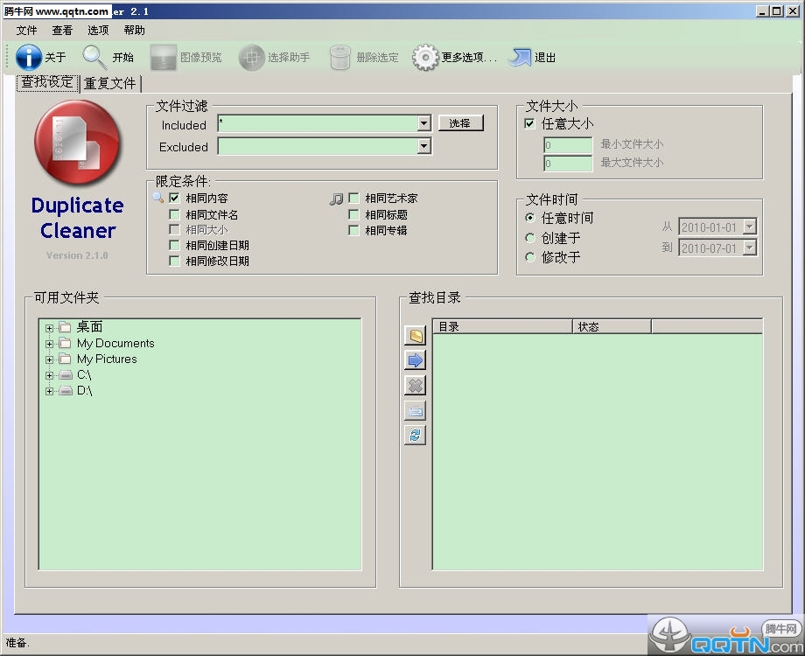This screenshot has width=805, height=656.
Task: Open the 文件 menu
Action: (x=27, y=31)
